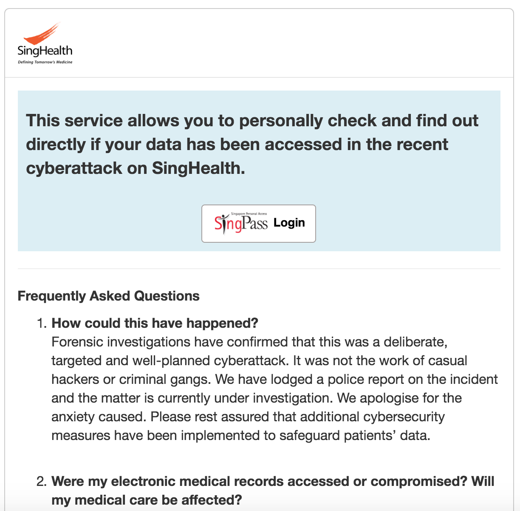Click the 'Frequently Asked Questions' heading

click(x=109, y=296)
